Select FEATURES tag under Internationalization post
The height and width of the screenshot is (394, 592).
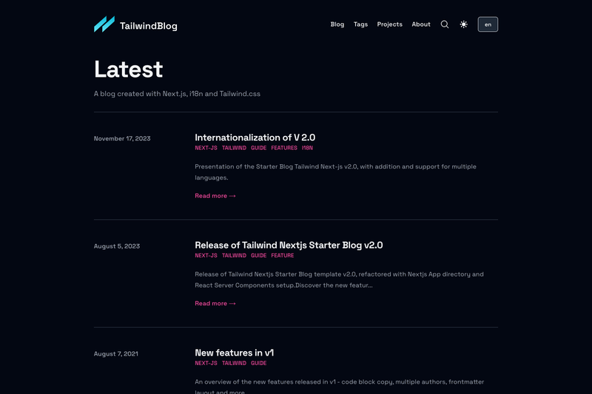tap(284, 148)
